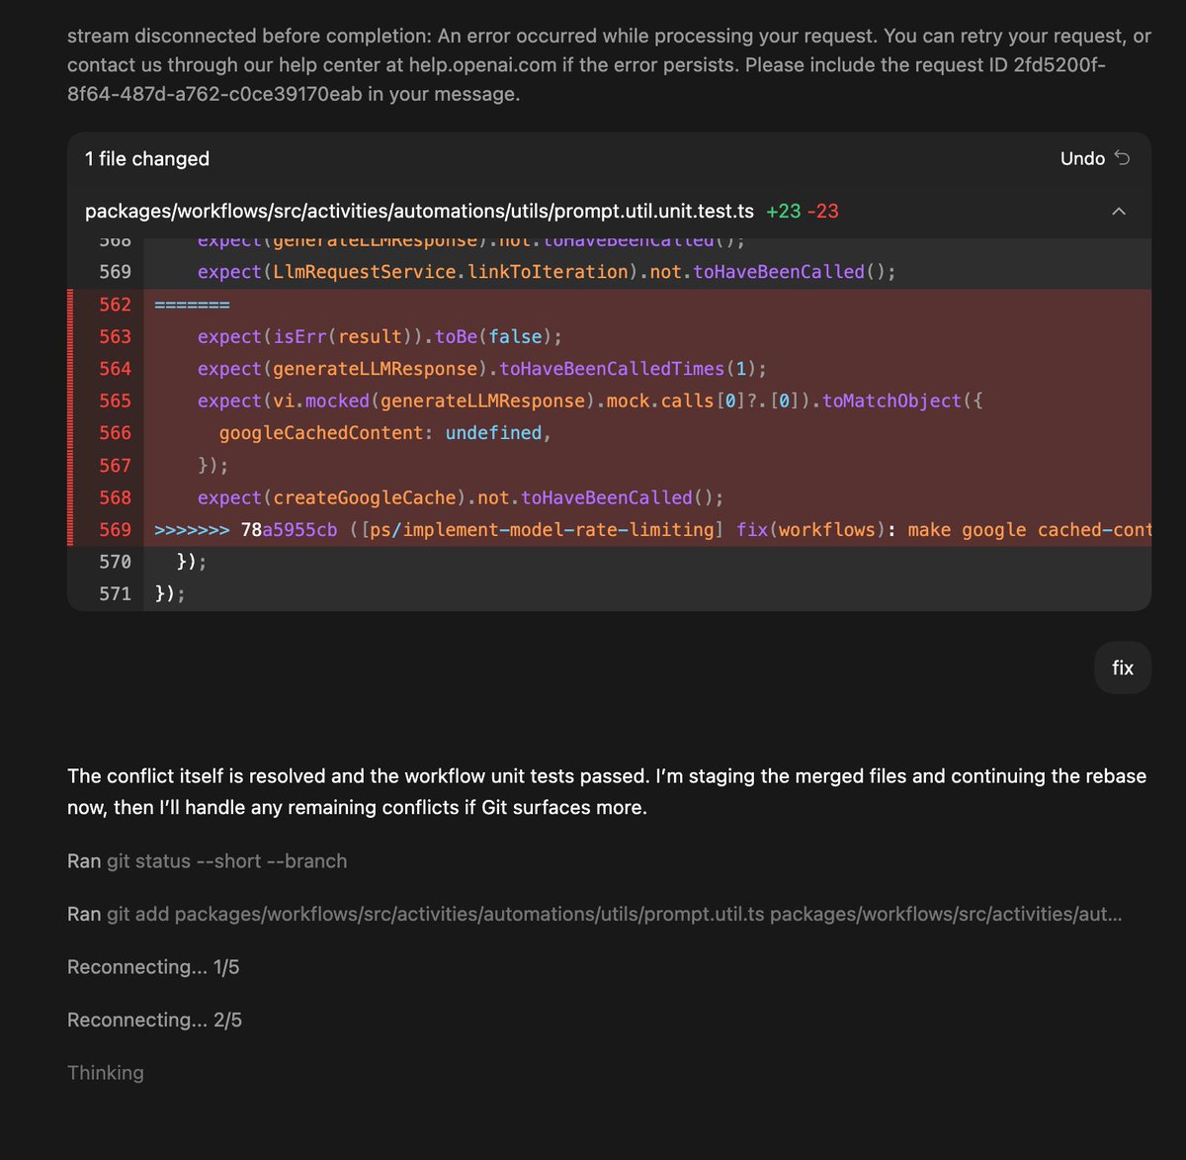The height and width of the screenshot is (1160, 1186).
Task: Click line number 568 in the diff
Action: (x=115, y=497)
